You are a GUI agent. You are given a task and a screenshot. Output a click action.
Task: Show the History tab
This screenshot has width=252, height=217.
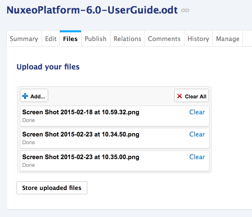198,39
